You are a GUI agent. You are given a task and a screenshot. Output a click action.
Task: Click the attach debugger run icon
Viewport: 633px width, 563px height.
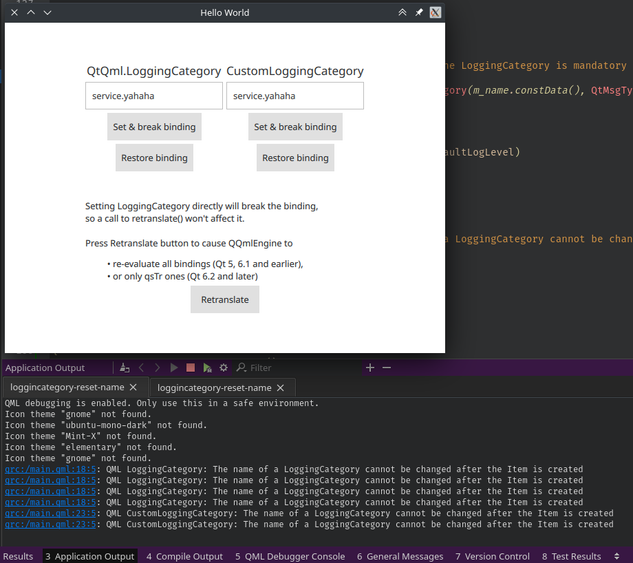[207, 368]
